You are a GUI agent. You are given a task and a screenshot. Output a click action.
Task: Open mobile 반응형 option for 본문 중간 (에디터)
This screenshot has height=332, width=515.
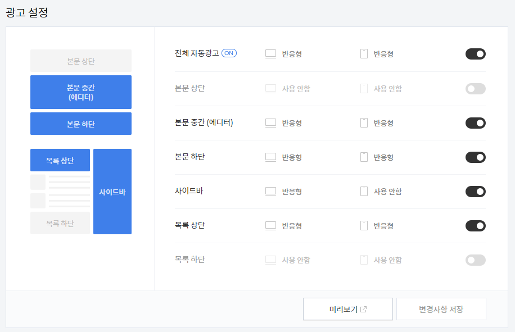click(x=383, y=123)
